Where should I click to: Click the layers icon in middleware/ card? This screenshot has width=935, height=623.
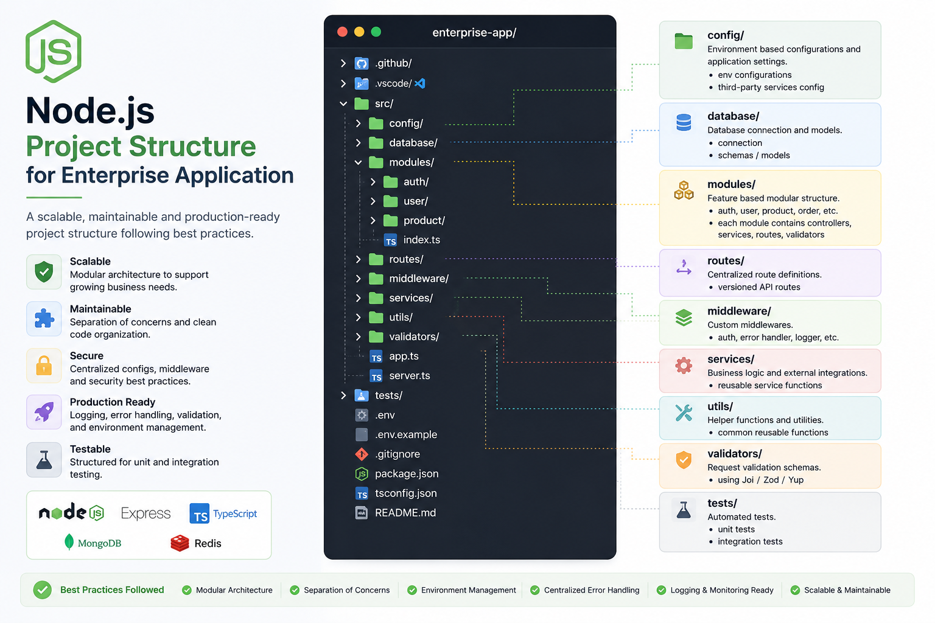tap(684, 318)
